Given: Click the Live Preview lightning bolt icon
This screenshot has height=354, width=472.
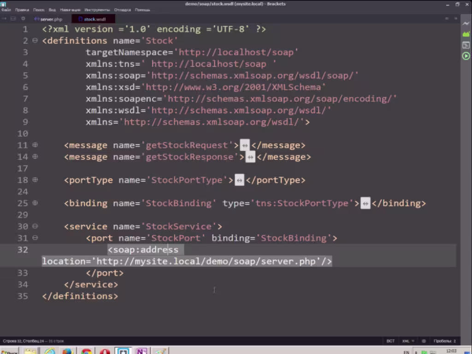Looking at the screenshot, I should pyautogui.click(x=466, y=23).
